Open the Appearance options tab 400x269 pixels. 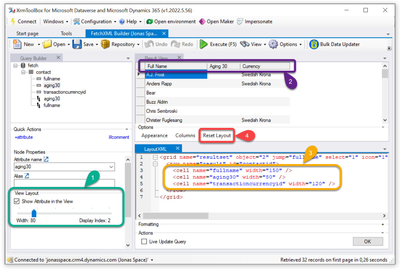pyautogui.click(x=154, y=136)
